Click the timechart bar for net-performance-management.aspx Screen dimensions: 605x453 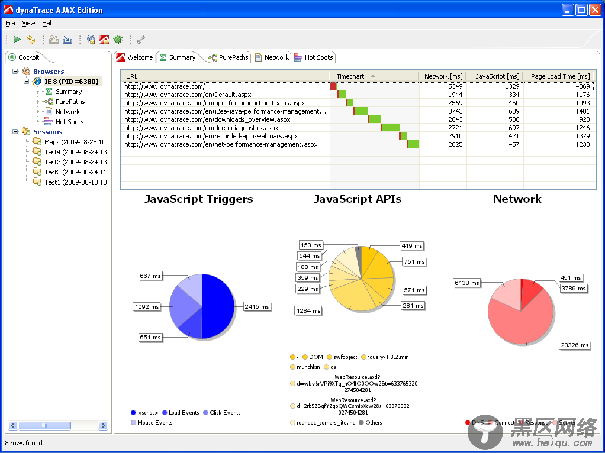click(x=413, y=144)
